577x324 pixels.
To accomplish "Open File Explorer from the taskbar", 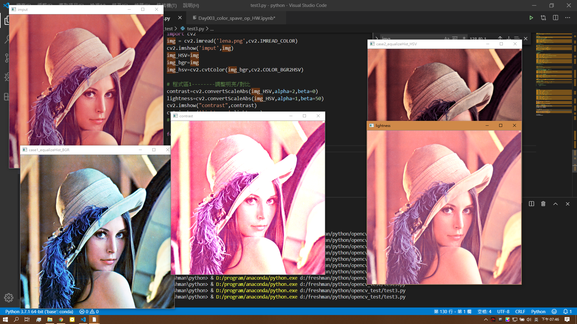I will click(x=50, y=319).
